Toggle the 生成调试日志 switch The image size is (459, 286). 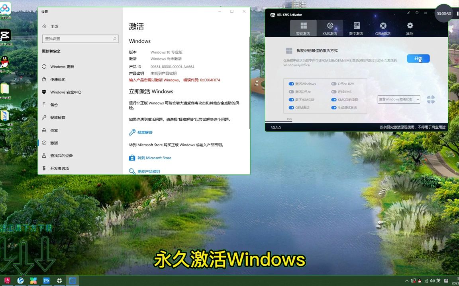click(334, 108)
